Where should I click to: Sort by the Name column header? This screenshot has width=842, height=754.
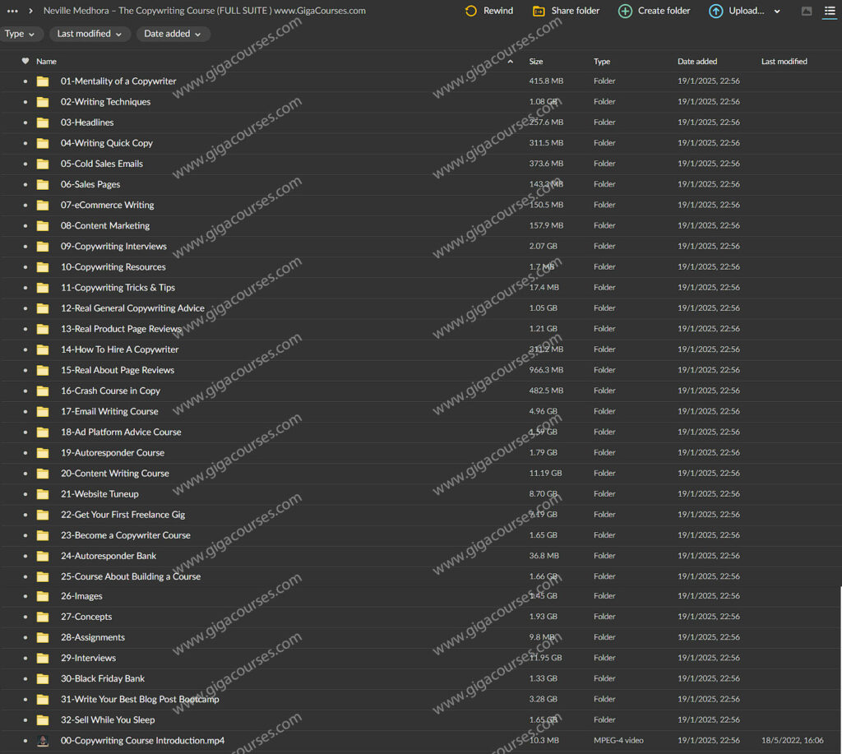(x=47, y=62)
